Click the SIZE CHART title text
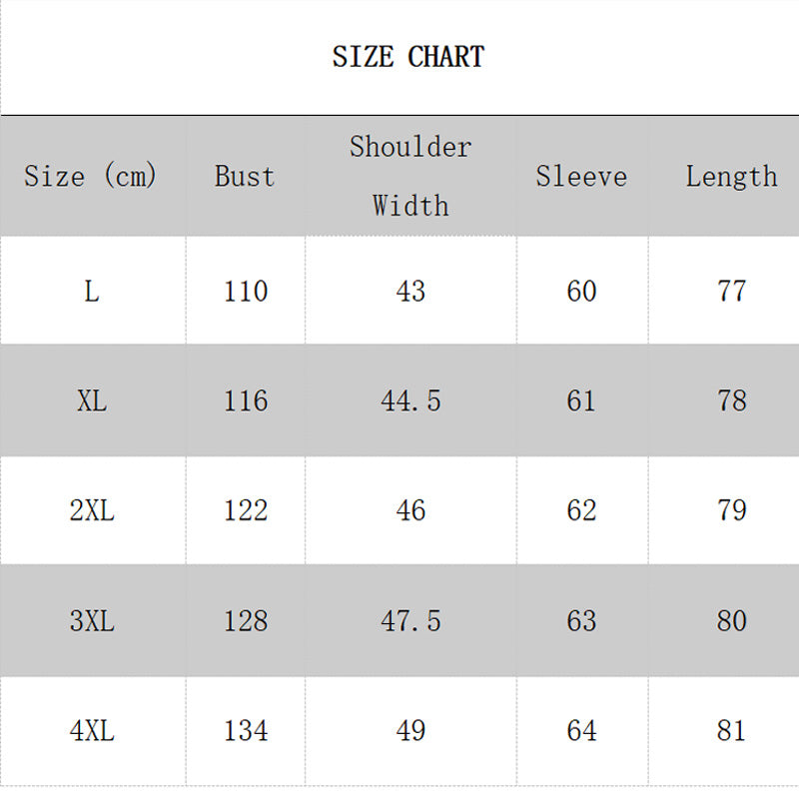Viewport: 799px width, 799px height. pyautogui.click(x=407, y=57)
